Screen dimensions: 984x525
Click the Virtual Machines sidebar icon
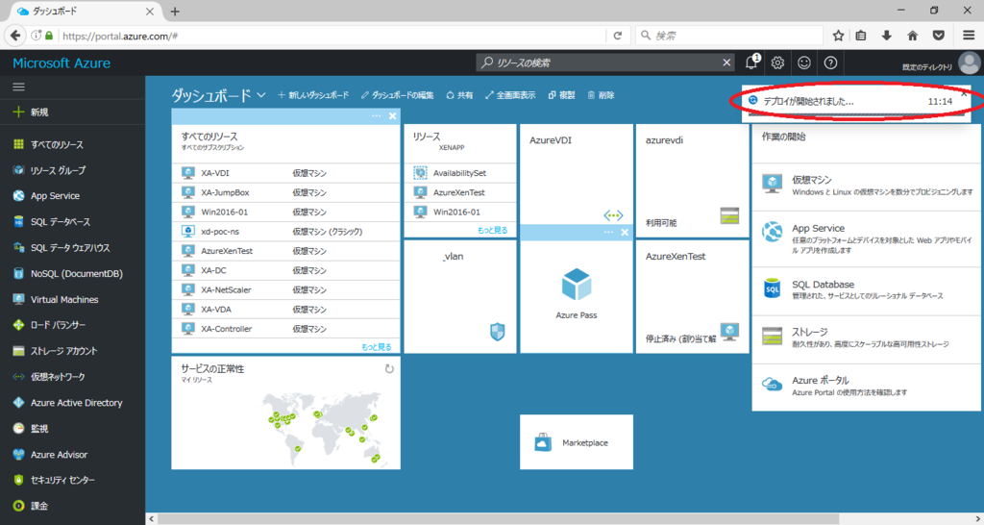tap(19, 300)
